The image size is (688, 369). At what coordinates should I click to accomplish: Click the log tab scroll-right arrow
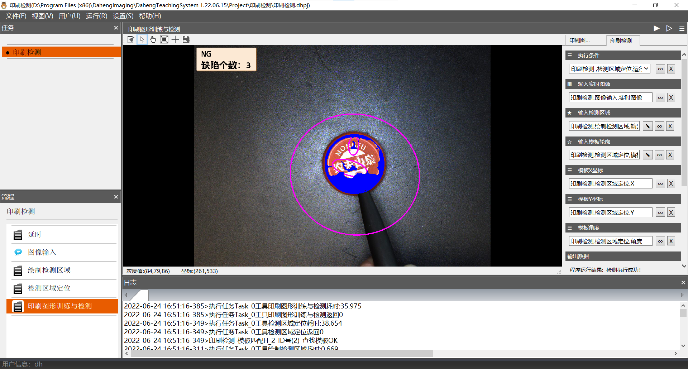tap(682, 295)
